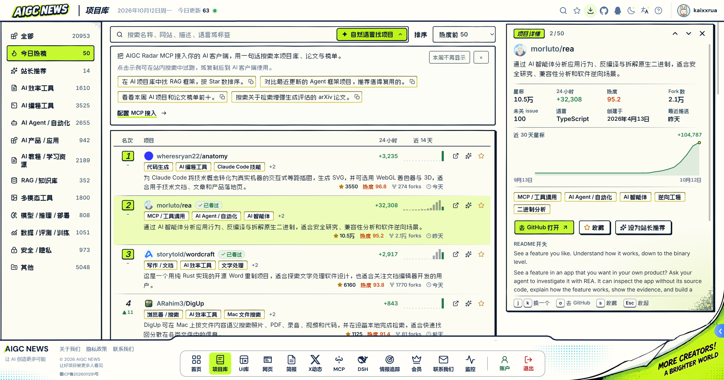
Task: Open the GitHub icon in header
Action: coord(604,11)
